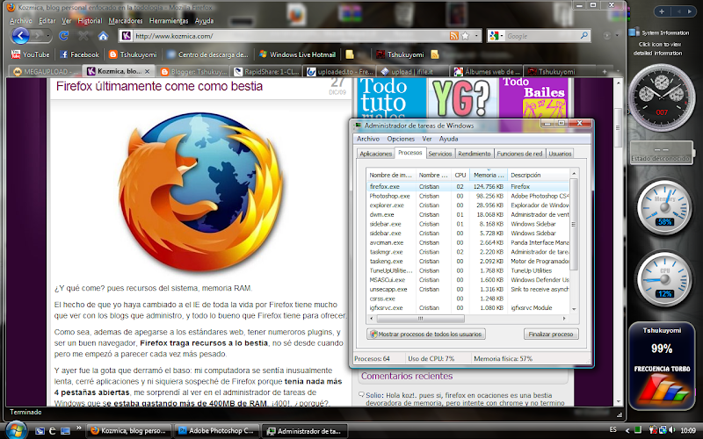Image resolution: width=703 pixels, height=439 pixels.
Task: Click the Firefox home icon
Action: (103, 36)
